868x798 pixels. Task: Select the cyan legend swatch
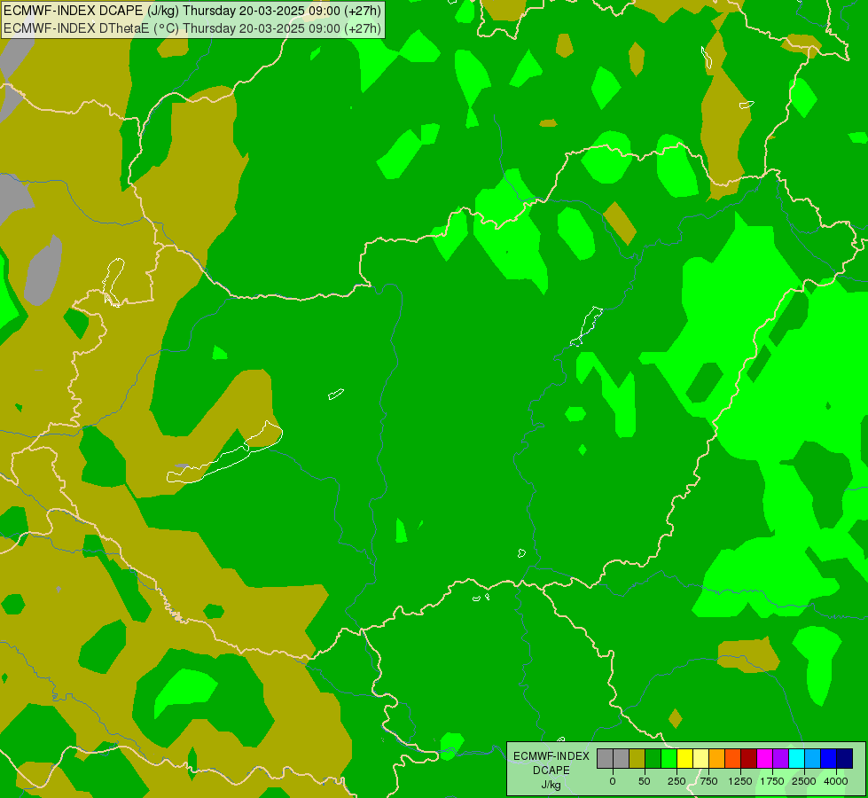pyautogui.click(x=796, y=758)
